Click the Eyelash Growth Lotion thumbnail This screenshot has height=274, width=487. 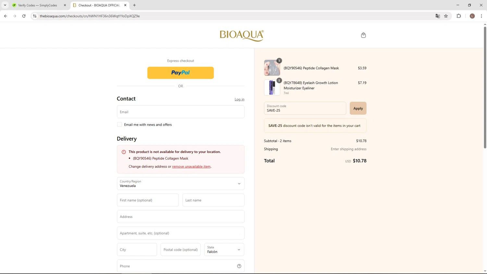272,88
